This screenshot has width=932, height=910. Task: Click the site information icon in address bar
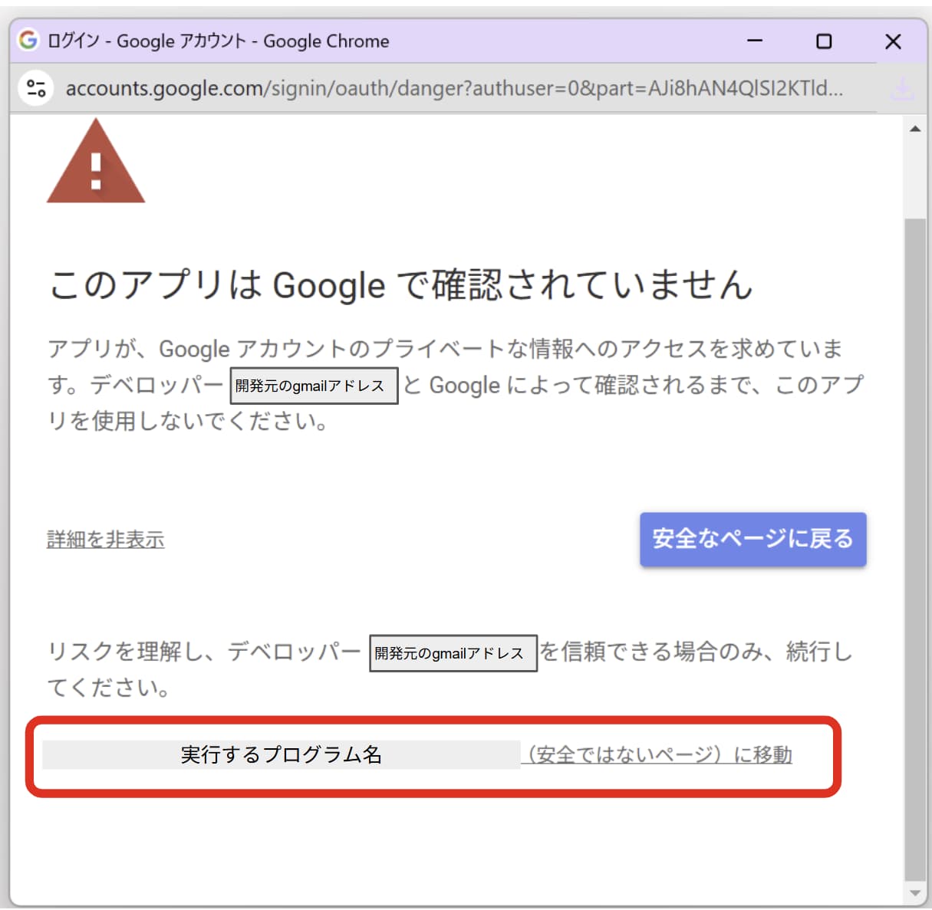pos(35,88)
